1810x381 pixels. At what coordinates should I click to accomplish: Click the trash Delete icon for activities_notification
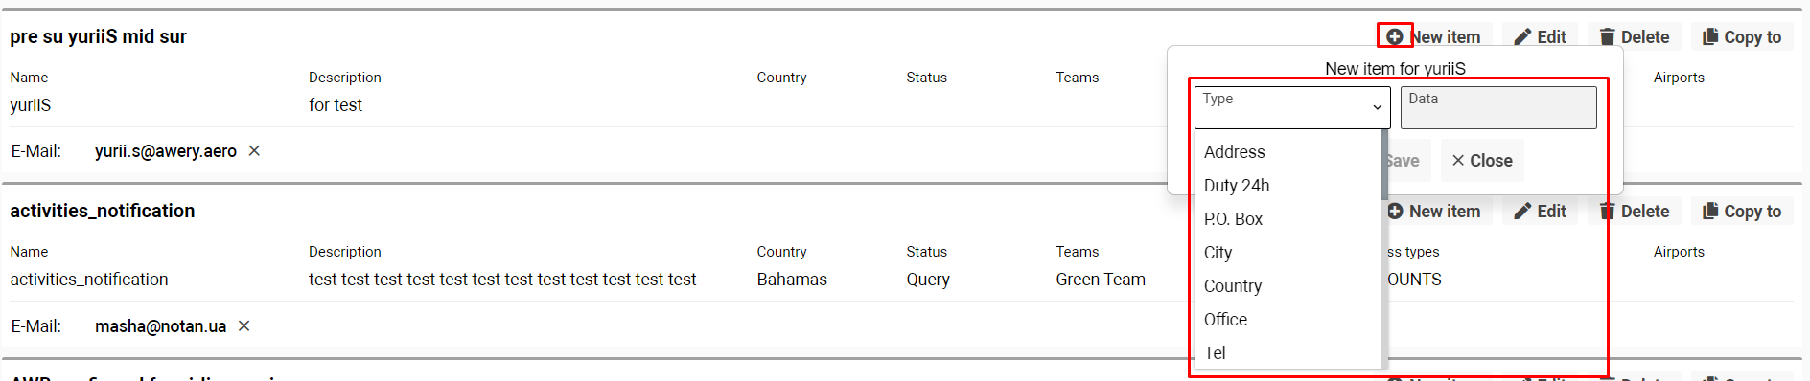[1608, 211]
